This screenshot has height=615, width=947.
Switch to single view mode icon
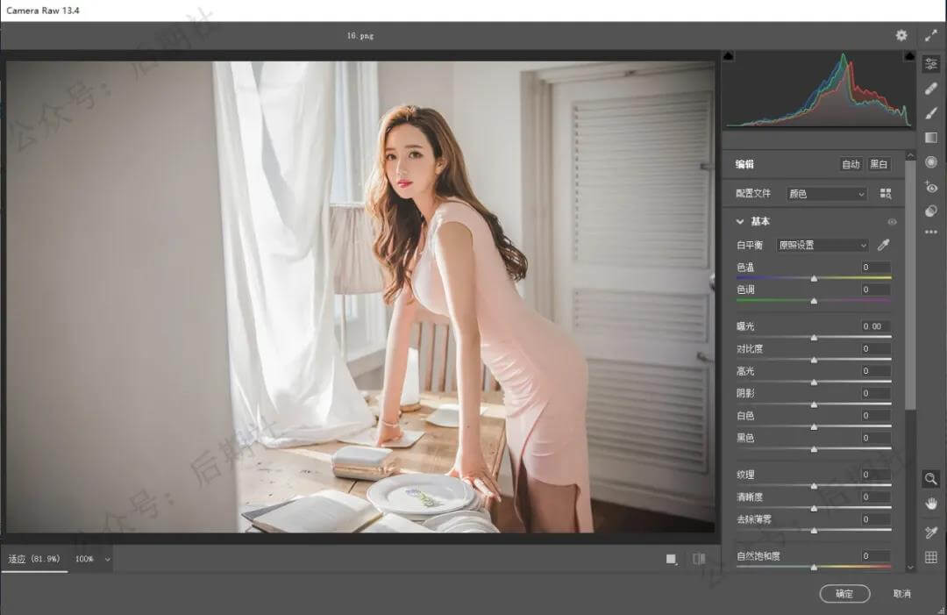point(671,559)
